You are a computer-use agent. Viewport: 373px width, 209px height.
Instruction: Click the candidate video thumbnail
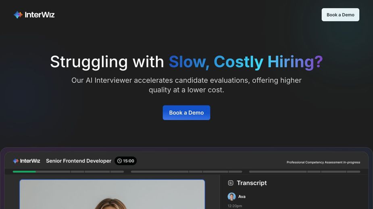[x=112, y=194]
